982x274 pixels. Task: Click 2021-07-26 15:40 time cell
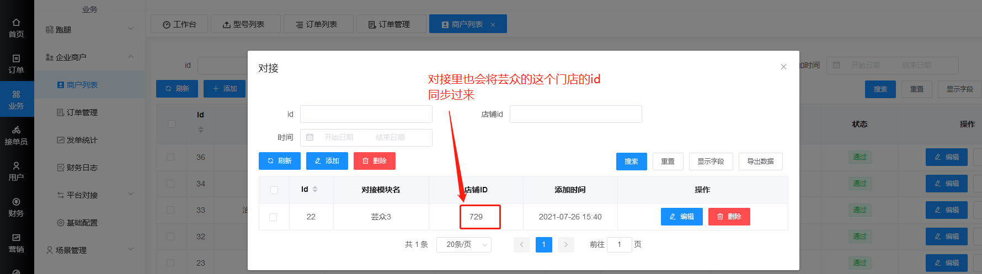coord(570,217)
